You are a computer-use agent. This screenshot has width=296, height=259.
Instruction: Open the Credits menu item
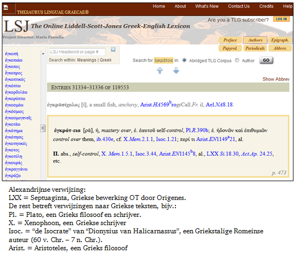[266, 6]
